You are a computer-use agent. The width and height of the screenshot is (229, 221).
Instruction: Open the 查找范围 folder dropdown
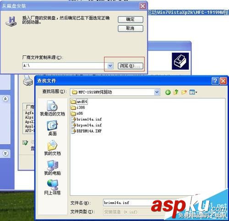157,92
